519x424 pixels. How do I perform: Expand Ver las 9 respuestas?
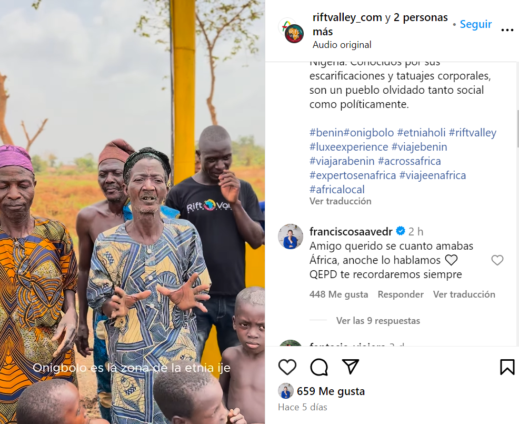coord(378,321)
